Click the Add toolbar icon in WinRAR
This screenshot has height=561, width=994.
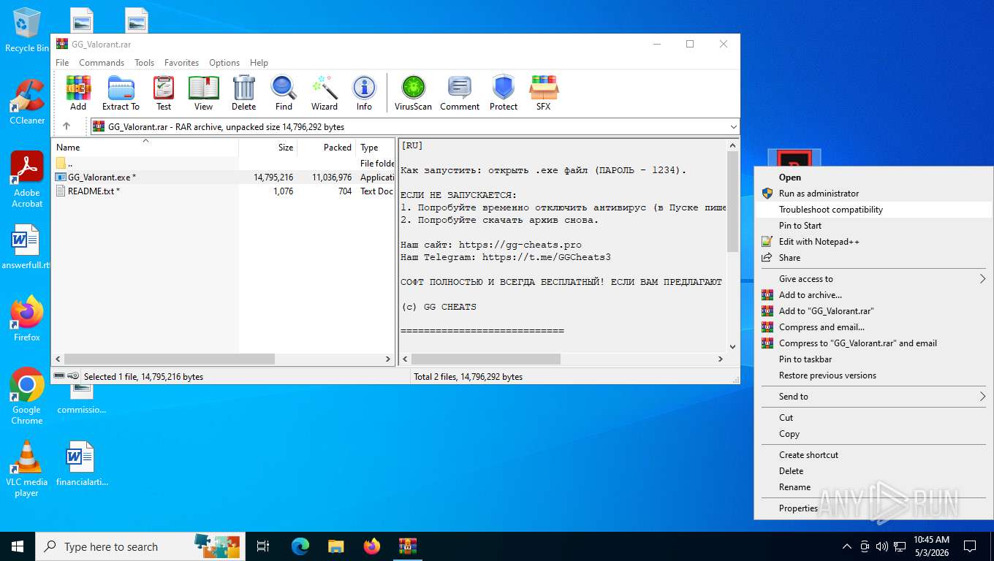78,93
